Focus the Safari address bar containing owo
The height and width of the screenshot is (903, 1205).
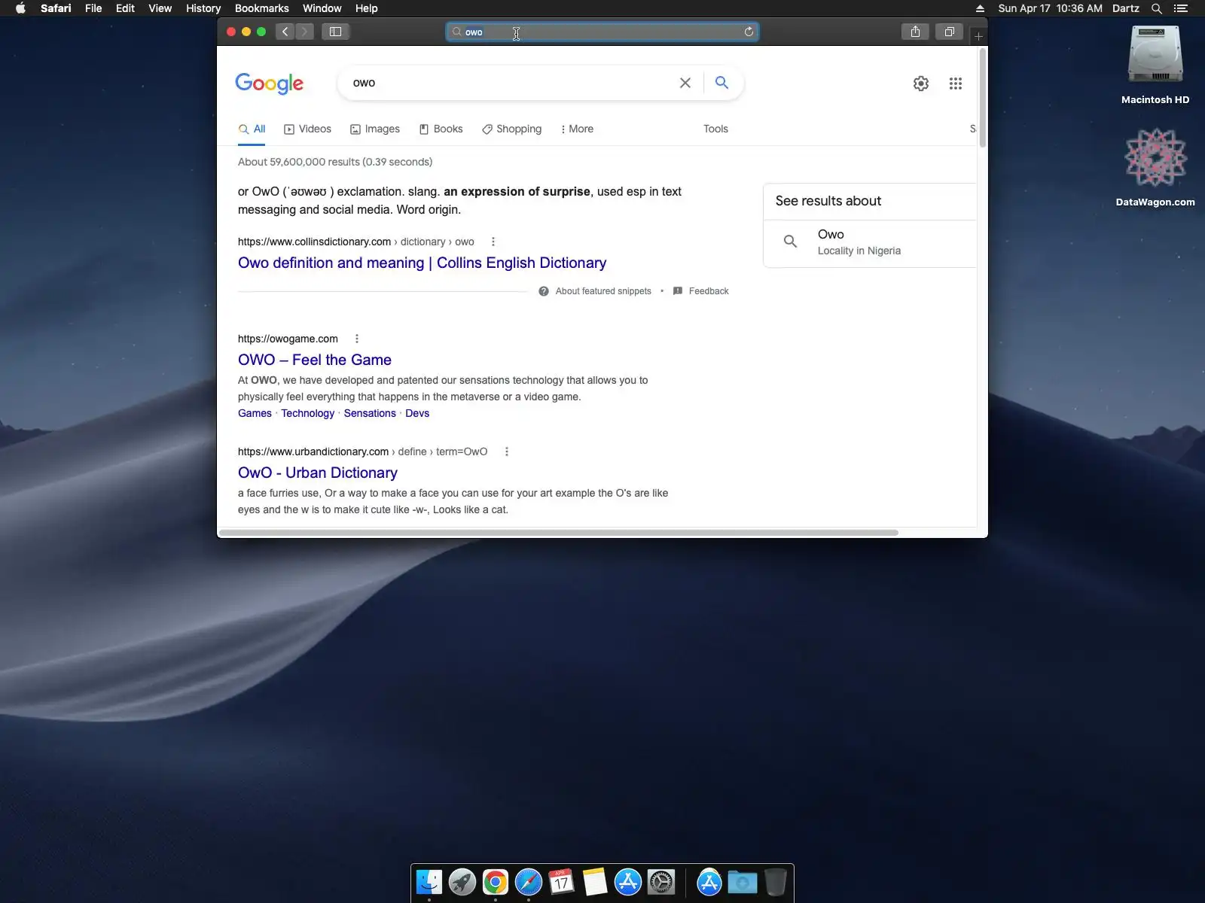[x=602, y=32]
